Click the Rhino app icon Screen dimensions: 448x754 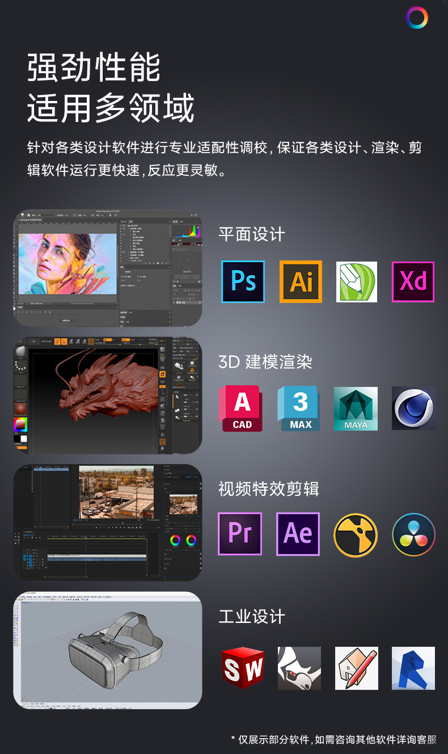point(299,668)
